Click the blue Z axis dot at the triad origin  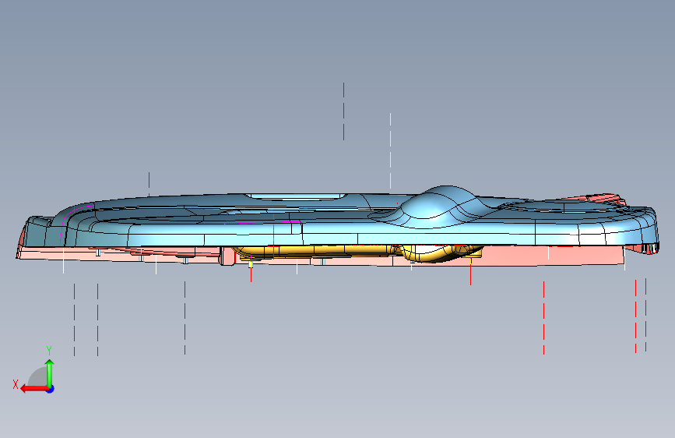click(51, 389)
